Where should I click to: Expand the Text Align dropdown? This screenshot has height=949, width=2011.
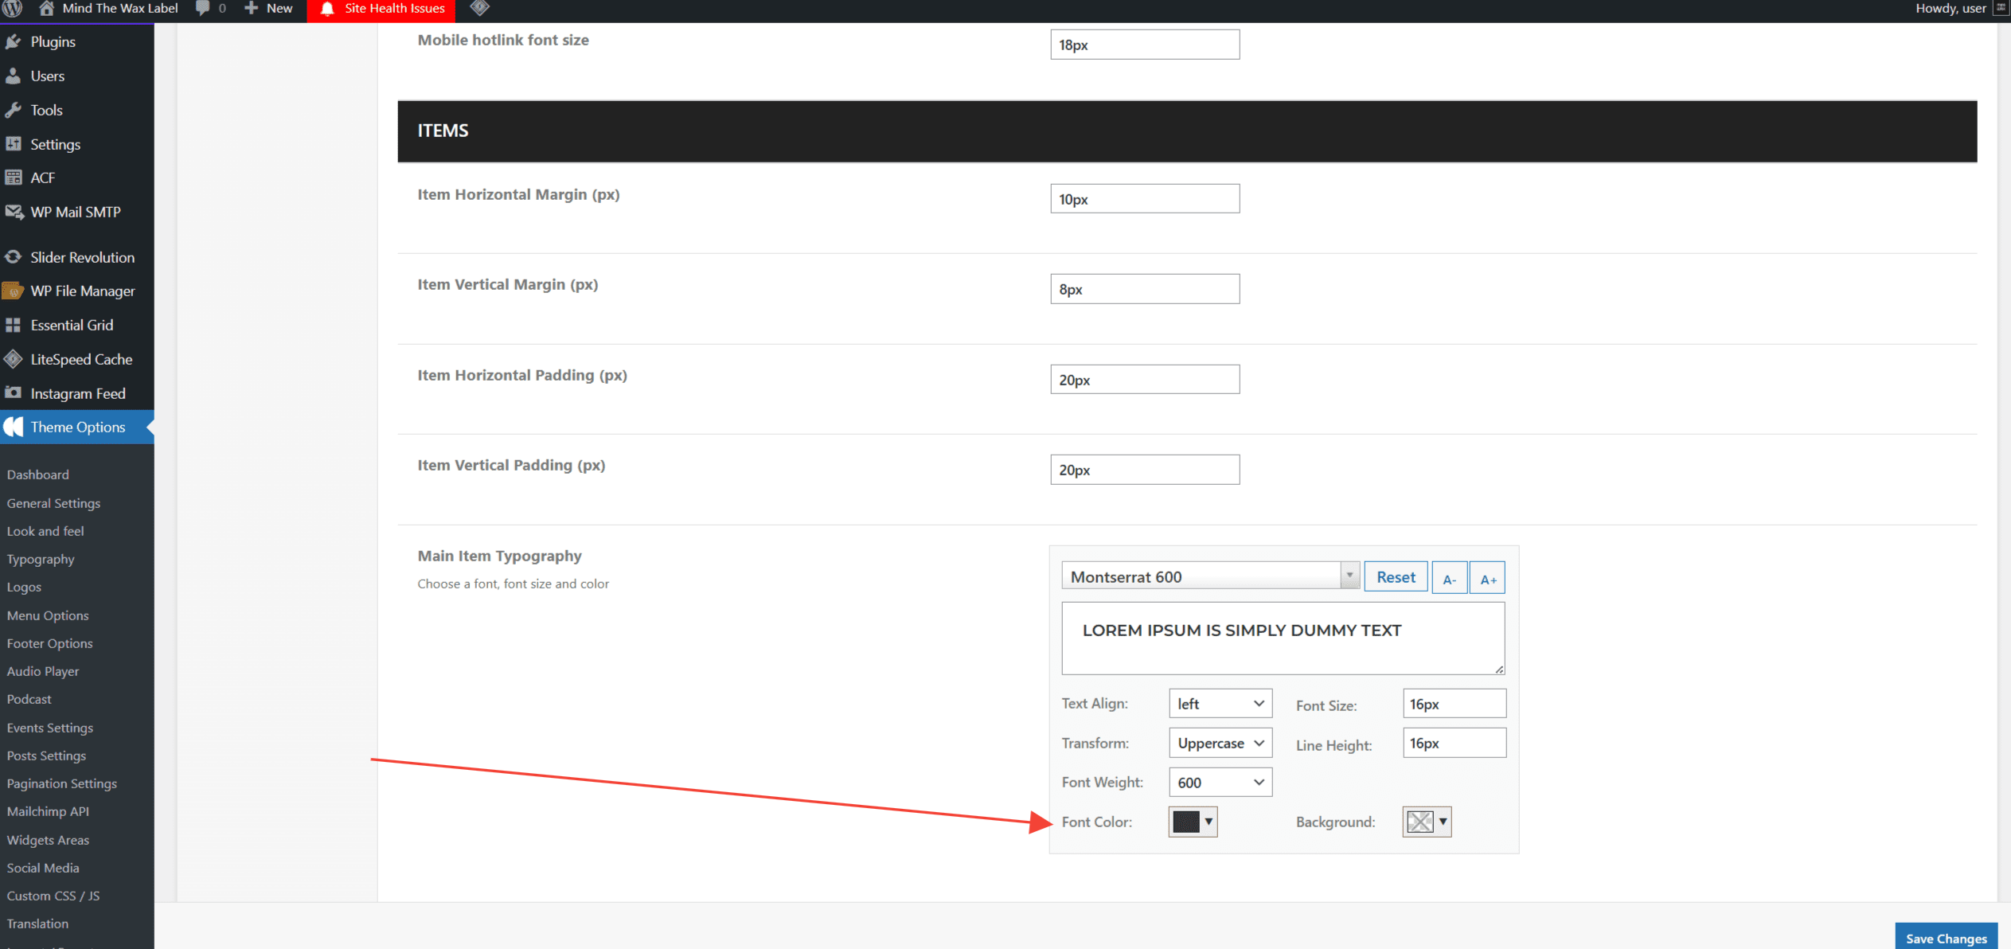[1220, 704]
